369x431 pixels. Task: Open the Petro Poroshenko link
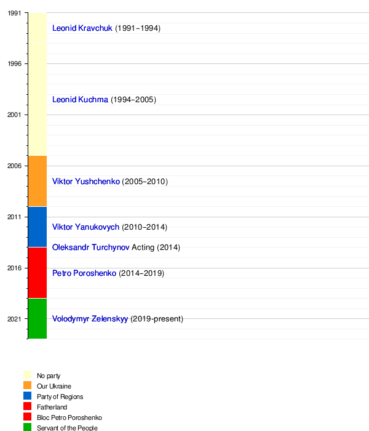click(x=84, y=273)
